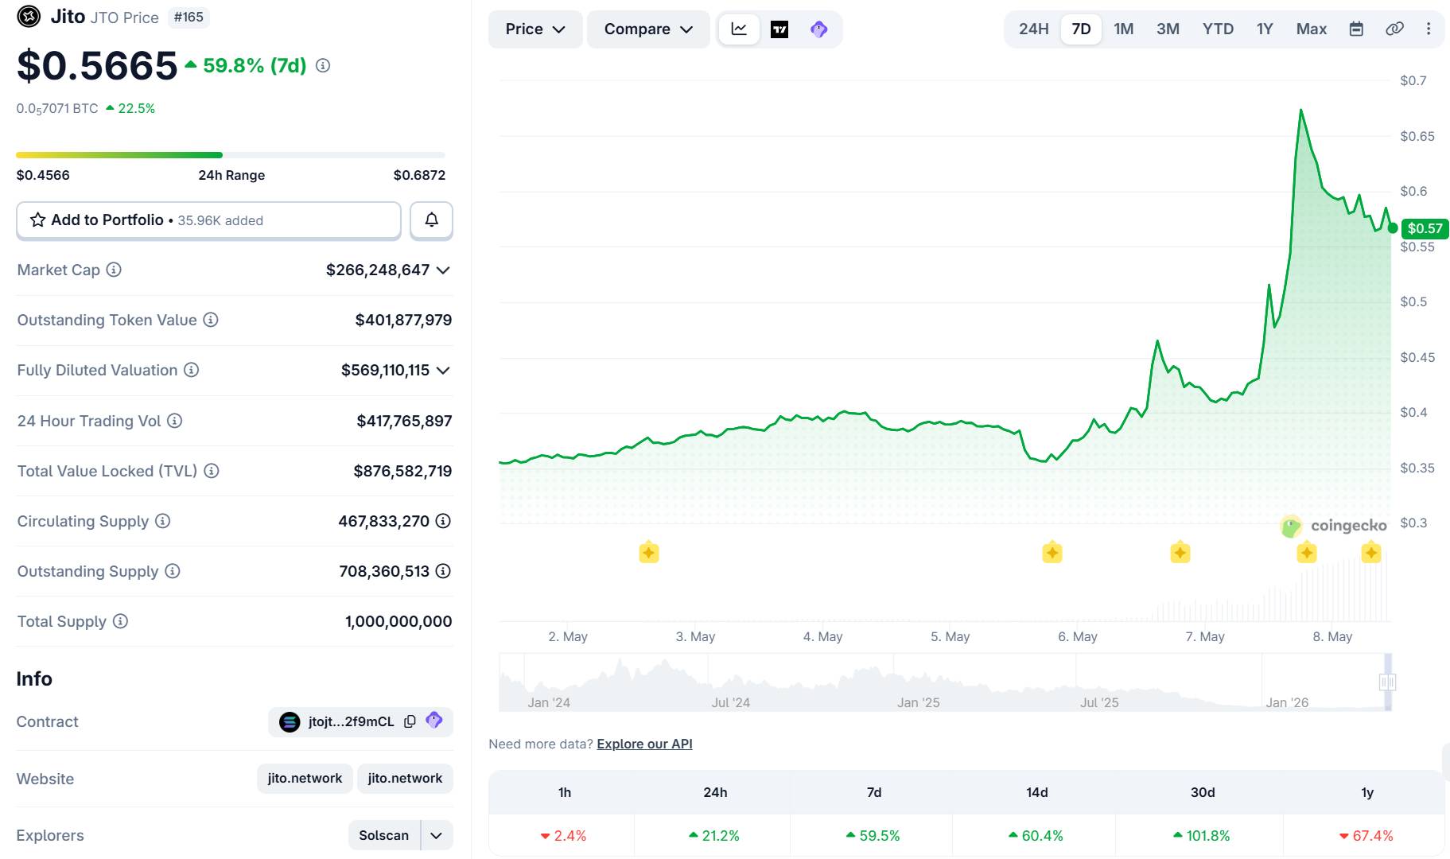Select the 1Y time range
The image size is (1450, 859).
1265,29
